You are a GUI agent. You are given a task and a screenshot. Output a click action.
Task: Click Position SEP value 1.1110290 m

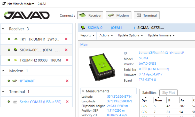116,110
